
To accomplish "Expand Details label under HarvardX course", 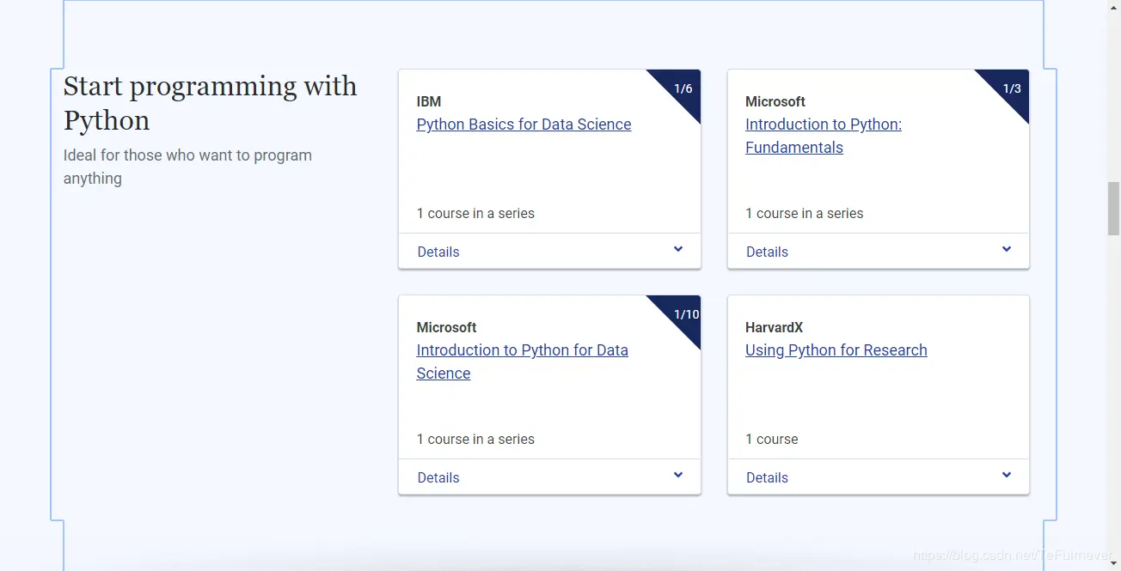I will coord(767,477).
